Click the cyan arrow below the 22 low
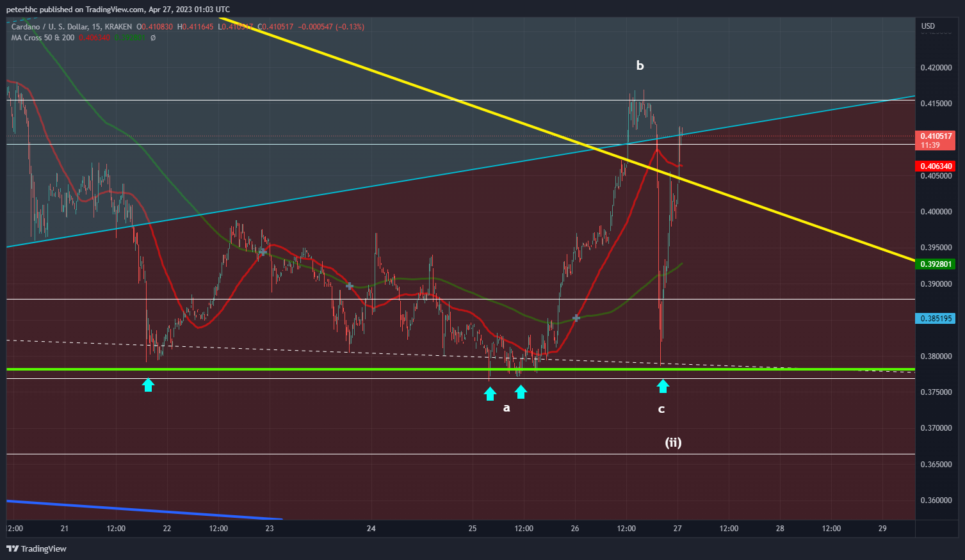The image size is (965, 560). (148, 384)
